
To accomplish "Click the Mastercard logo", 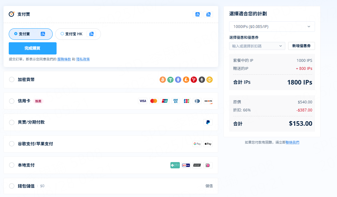I will pyautogui.click(x=153, y=101).
